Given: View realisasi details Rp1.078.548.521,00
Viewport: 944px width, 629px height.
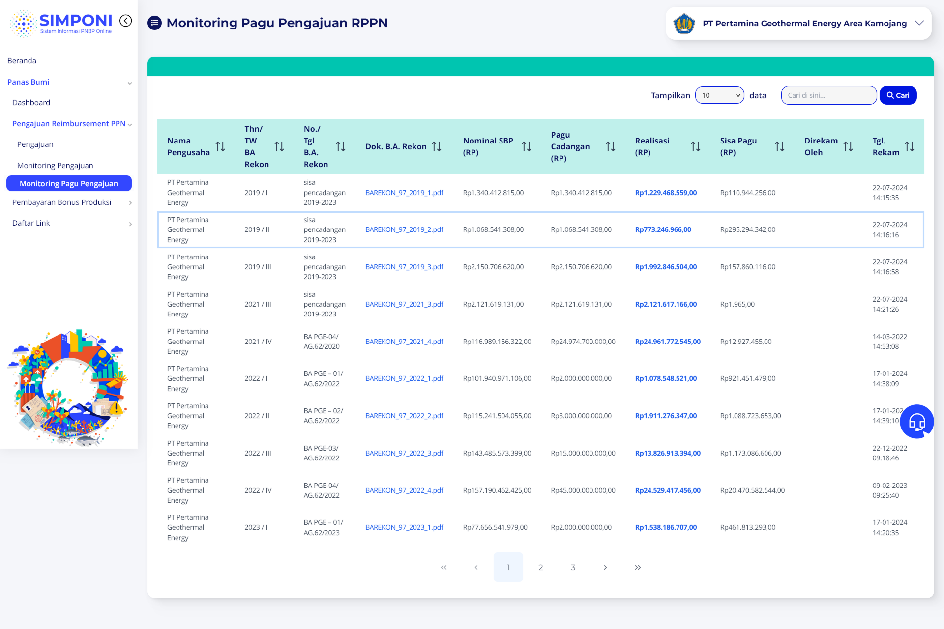Looking at the screenshot, I should [666, 378].
